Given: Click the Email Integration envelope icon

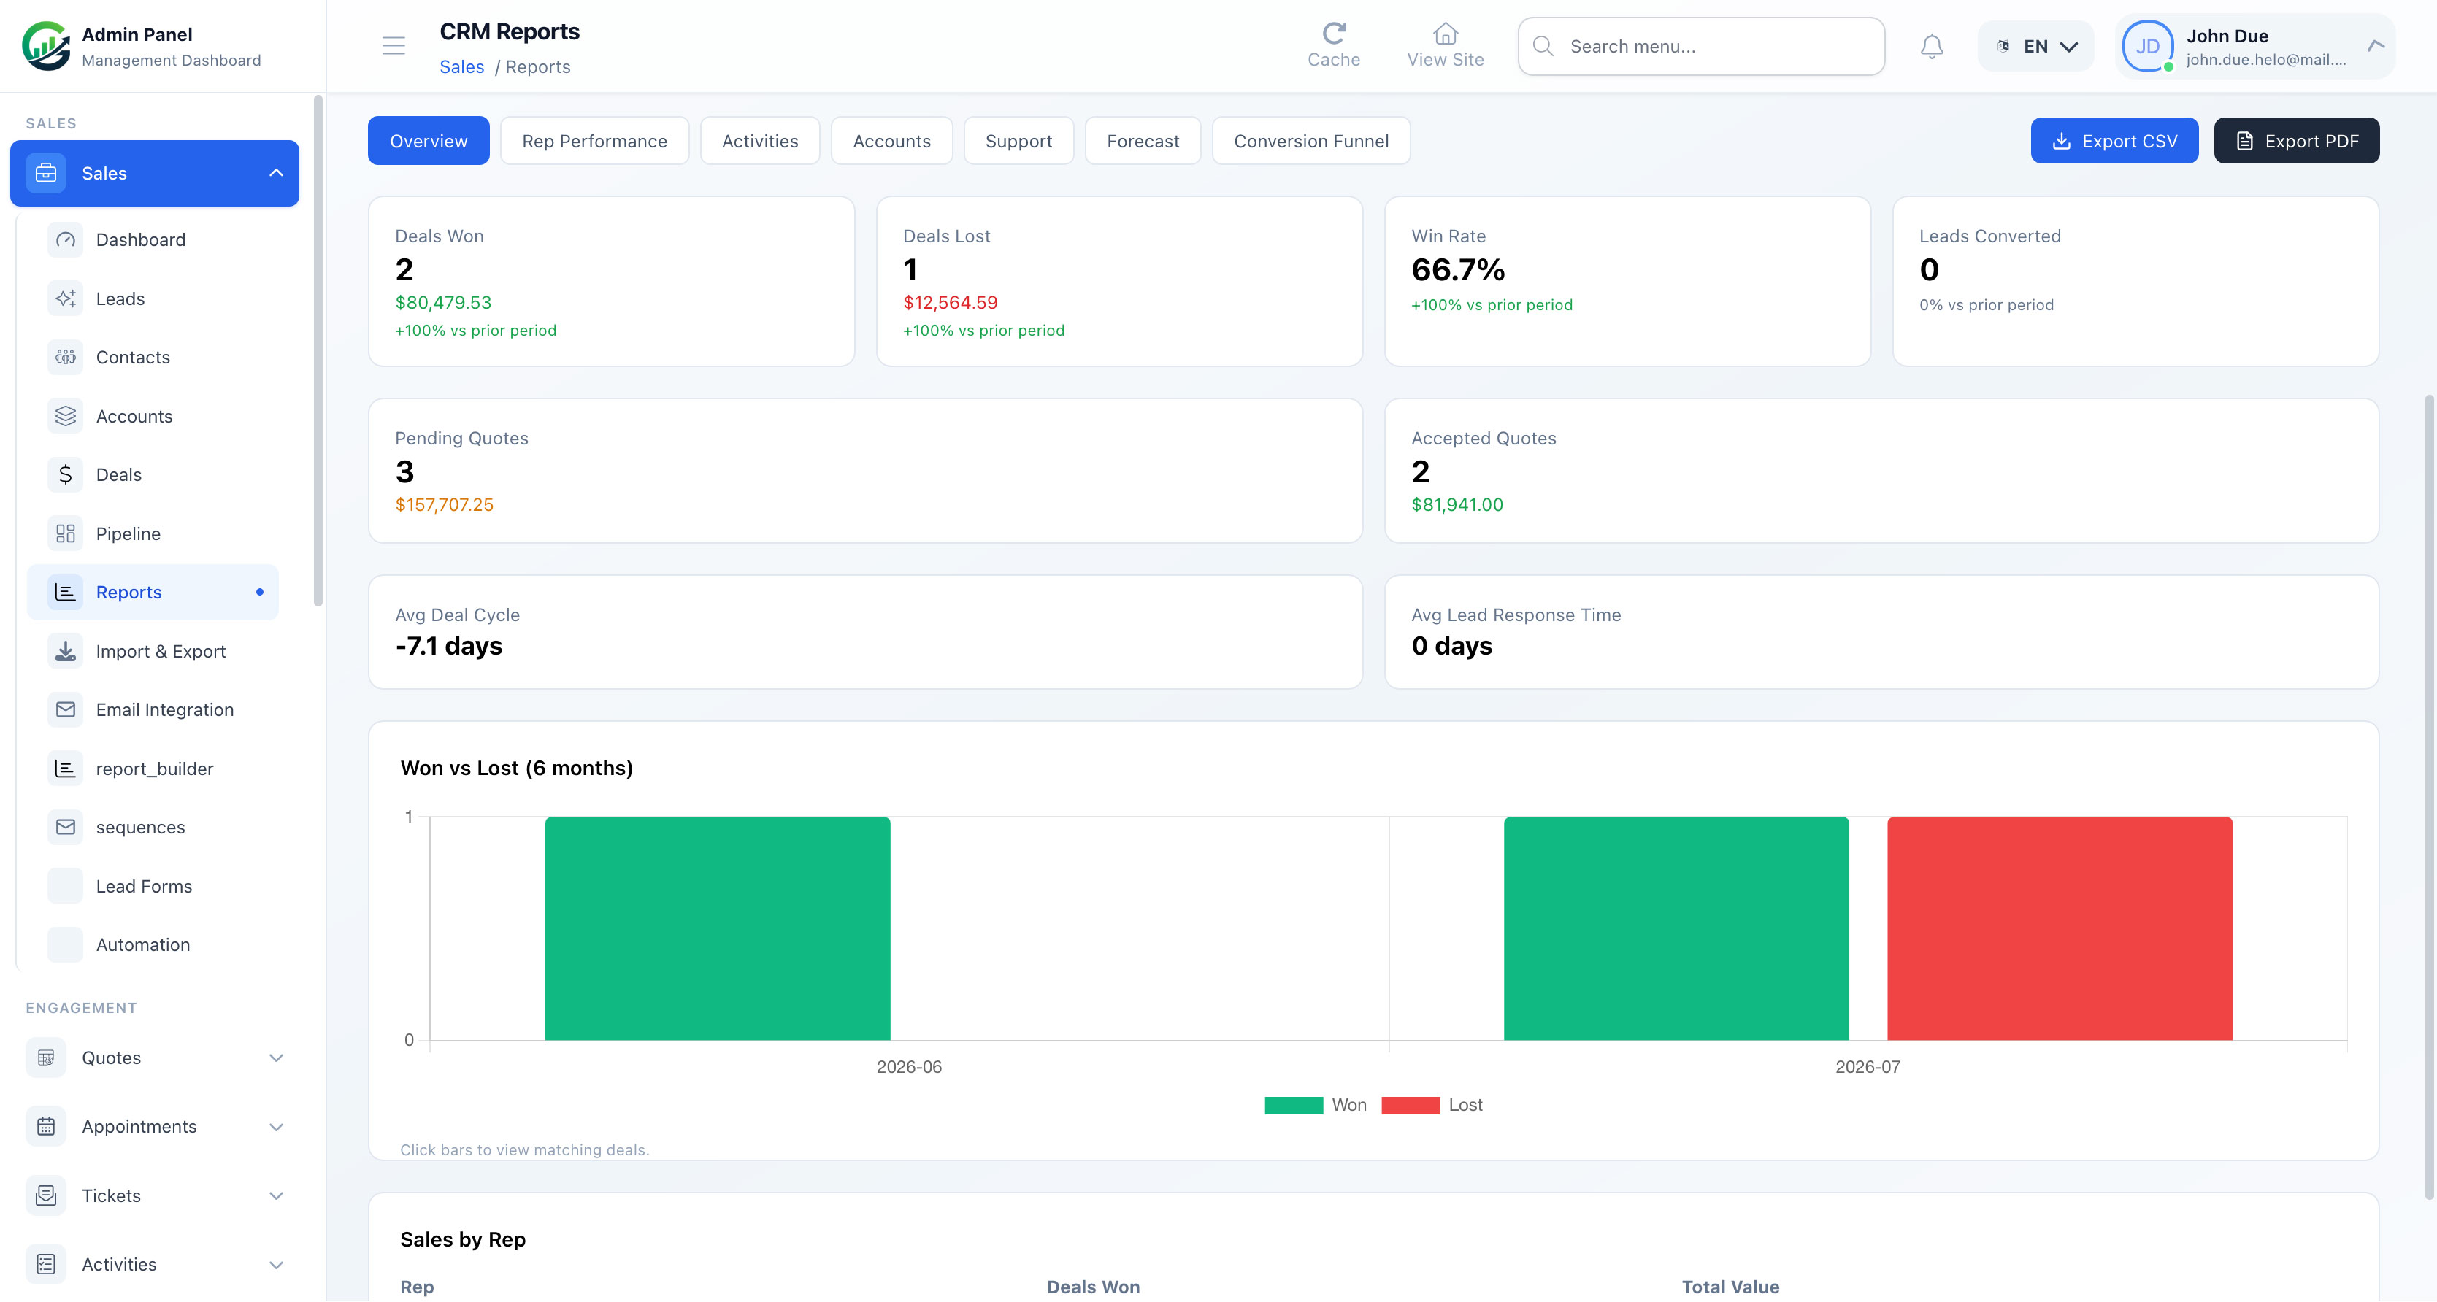Looking at the screenshot, I should pyautogui.click(x=65, y=710).
